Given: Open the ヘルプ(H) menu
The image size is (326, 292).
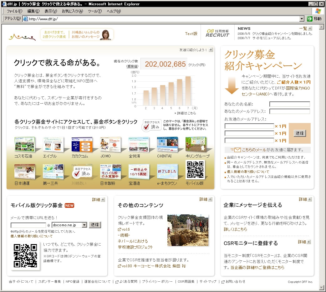Looking at the screenshot, I should click(114, 11).
